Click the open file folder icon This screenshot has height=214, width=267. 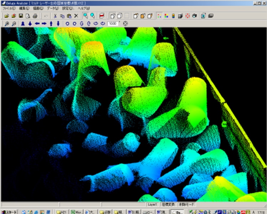7,16
